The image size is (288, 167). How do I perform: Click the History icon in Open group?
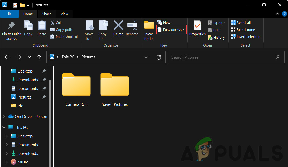[210, 38]
